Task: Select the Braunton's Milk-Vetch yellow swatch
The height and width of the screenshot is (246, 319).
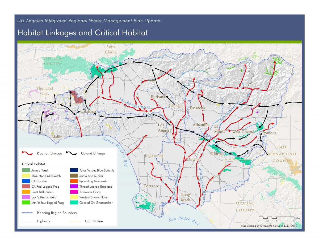Action: (26, 176)
